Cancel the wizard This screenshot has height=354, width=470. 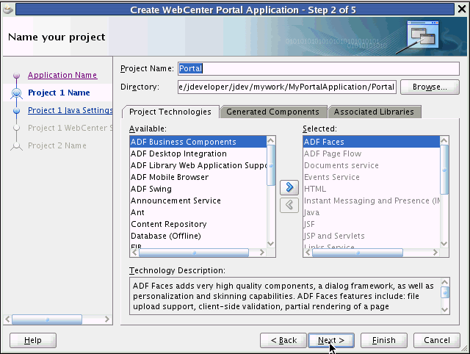436,340
